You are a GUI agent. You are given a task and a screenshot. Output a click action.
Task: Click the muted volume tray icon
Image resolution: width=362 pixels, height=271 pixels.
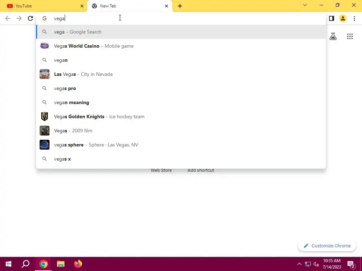point(316,264)
